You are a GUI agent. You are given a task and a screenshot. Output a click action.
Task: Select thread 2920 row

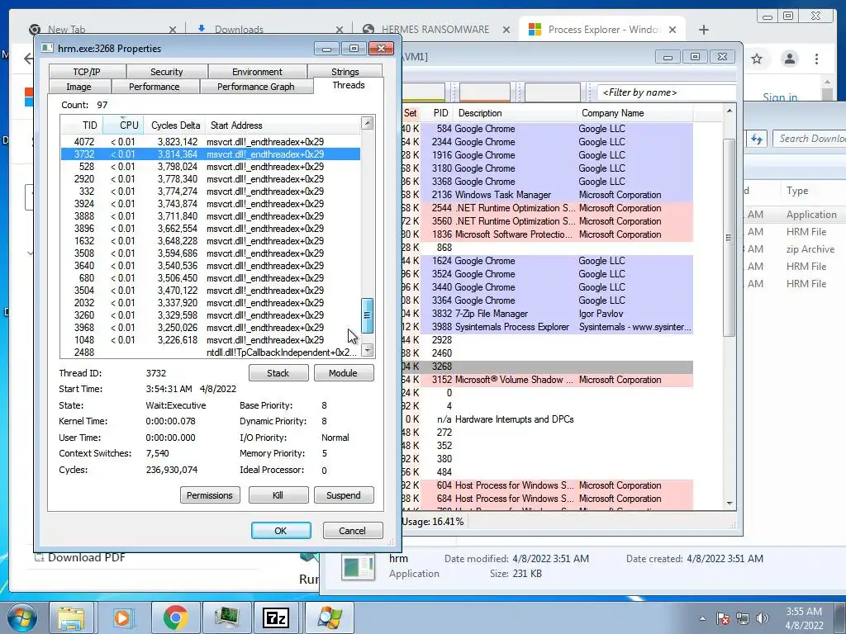coord(211,179)
